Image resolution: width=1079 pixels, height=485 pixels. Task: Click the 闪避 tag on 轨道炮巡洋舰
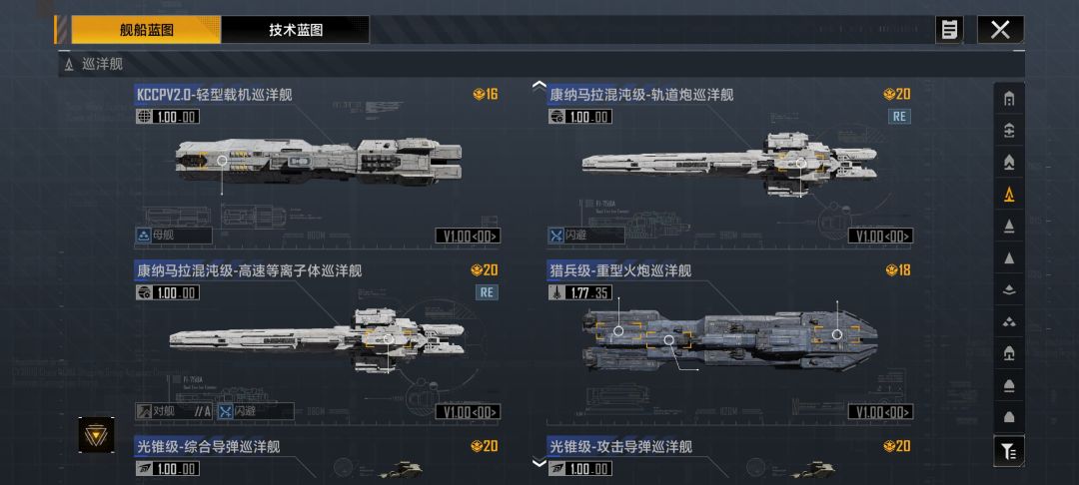pyautogui.click(x=586, y=236)
